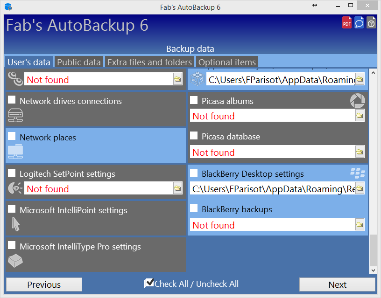Click the app icon in title bar

(8, 7)
